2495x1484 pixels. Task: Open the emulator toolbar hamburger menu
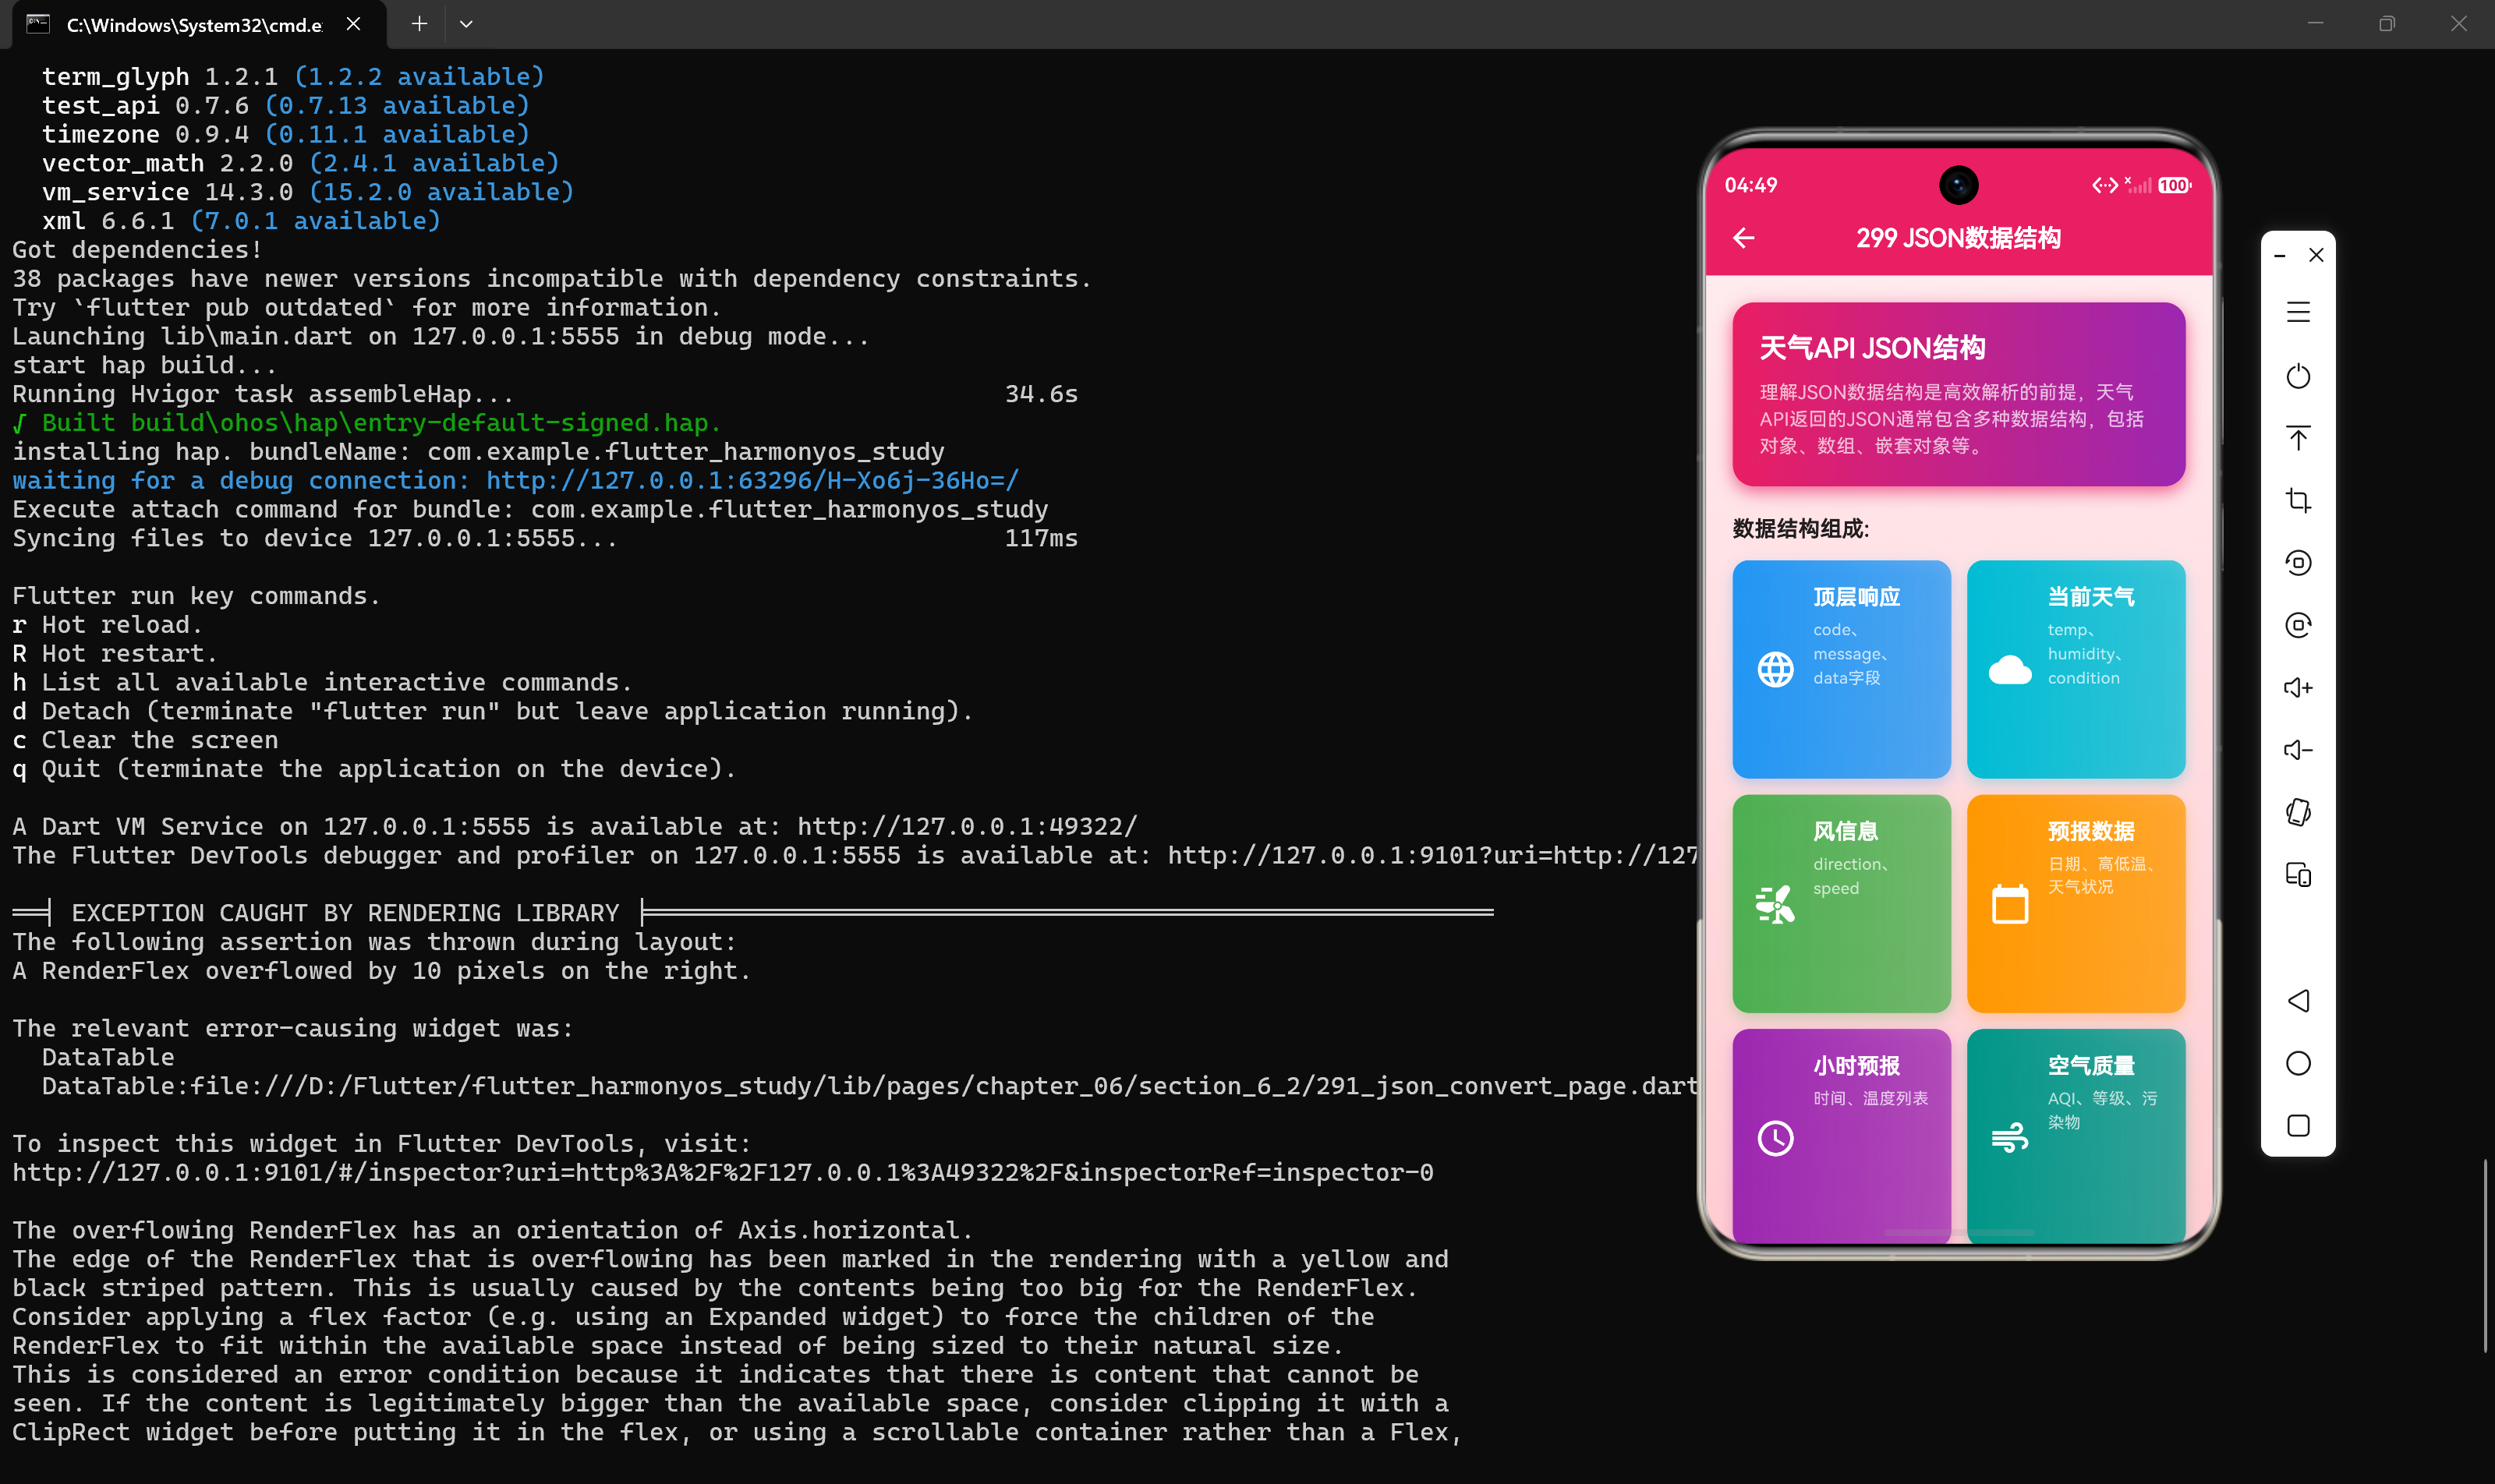click(x=2298, y=313)
